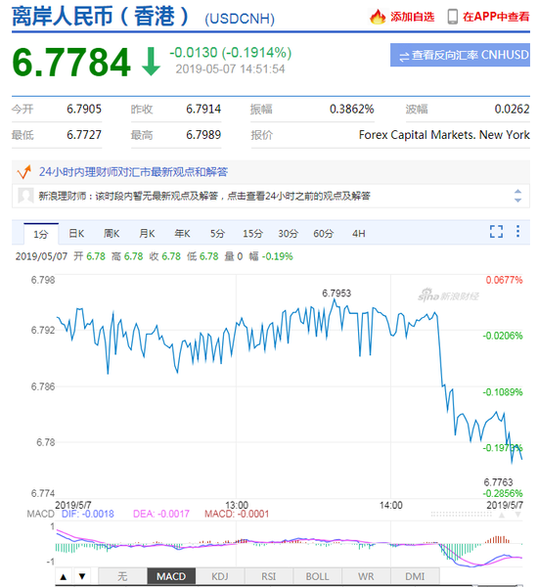
Task: Open the 在APP中查看 link
Action: coord(496,17)
